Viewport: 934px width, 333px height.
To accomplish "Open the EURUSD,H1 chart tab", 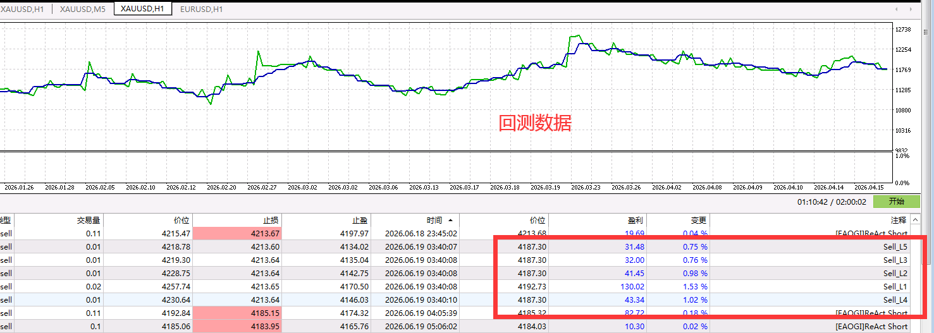I will point(201,9).
